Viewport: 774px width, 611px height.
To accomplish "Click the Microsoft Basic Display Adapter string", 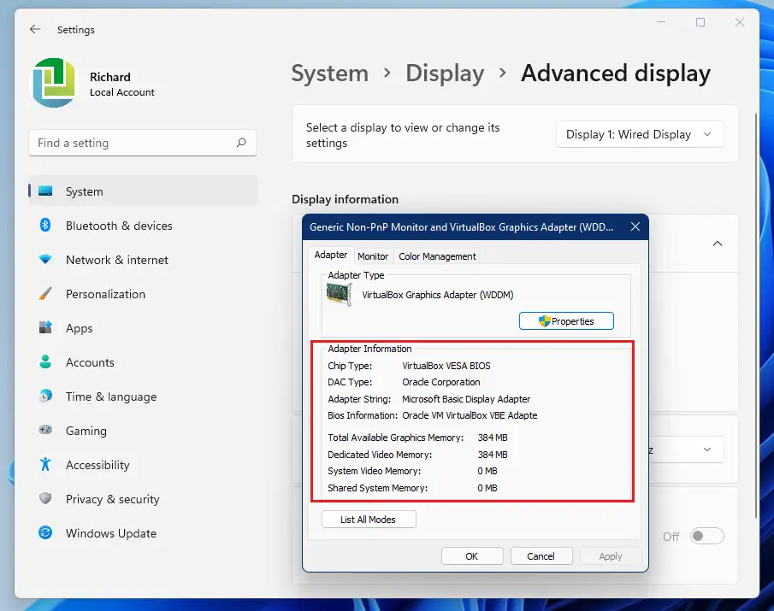I will click(466, 398).
